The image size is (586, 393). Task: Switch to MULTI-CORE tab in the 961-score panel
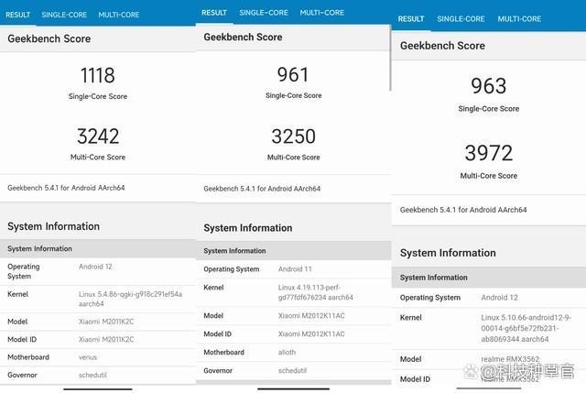pyautogui.click(x=322, y=13)
